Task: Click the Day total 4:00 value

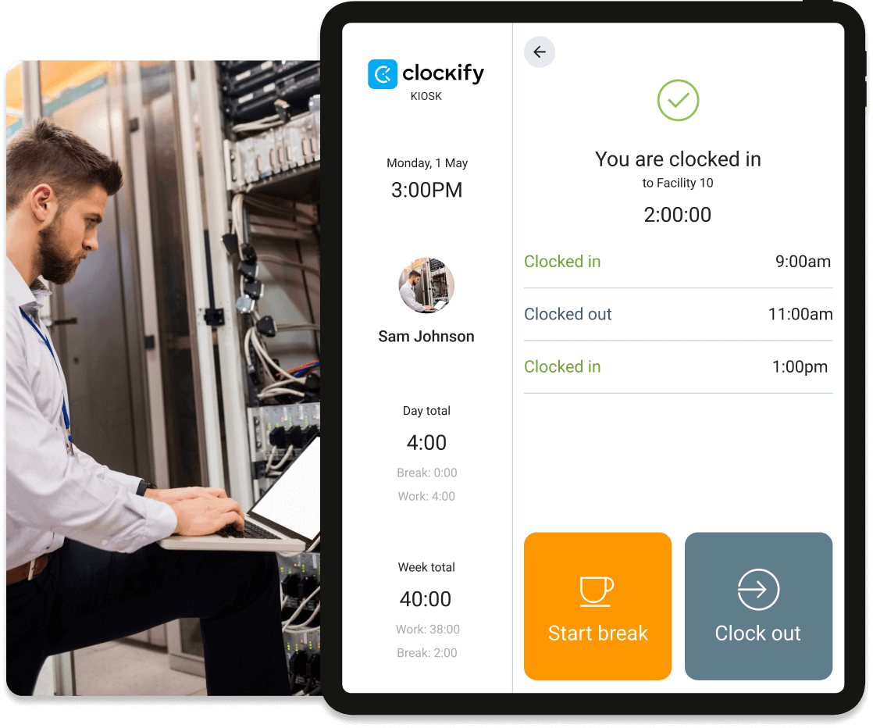Action: [x=426, y=443]
